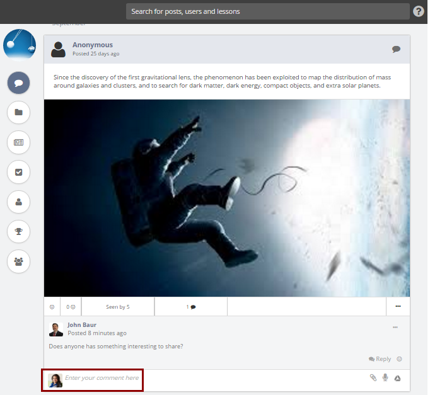430x395 pixels.
Task: Click the smiley icon next to Reply
Action: [x=399, y=359]
